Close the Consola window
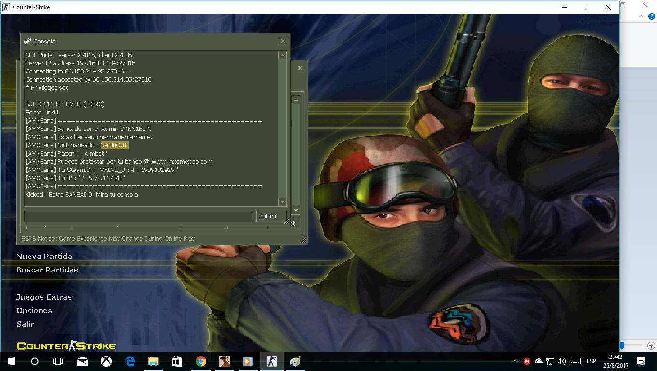This screenshot has width=657, height=371. (283, 41)
